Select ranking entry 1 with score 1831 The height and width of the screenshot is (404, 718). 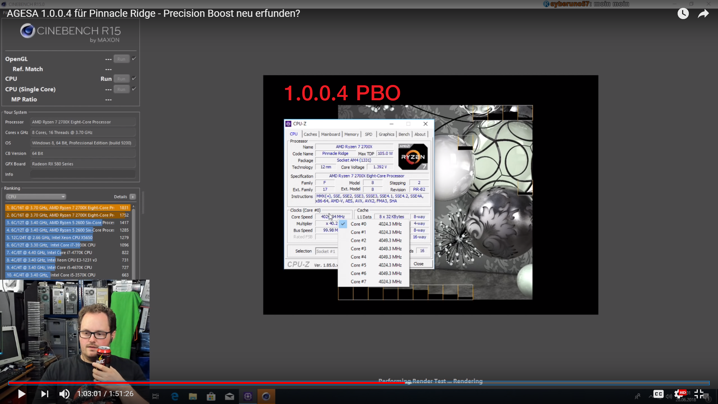[x=68, y=208]
